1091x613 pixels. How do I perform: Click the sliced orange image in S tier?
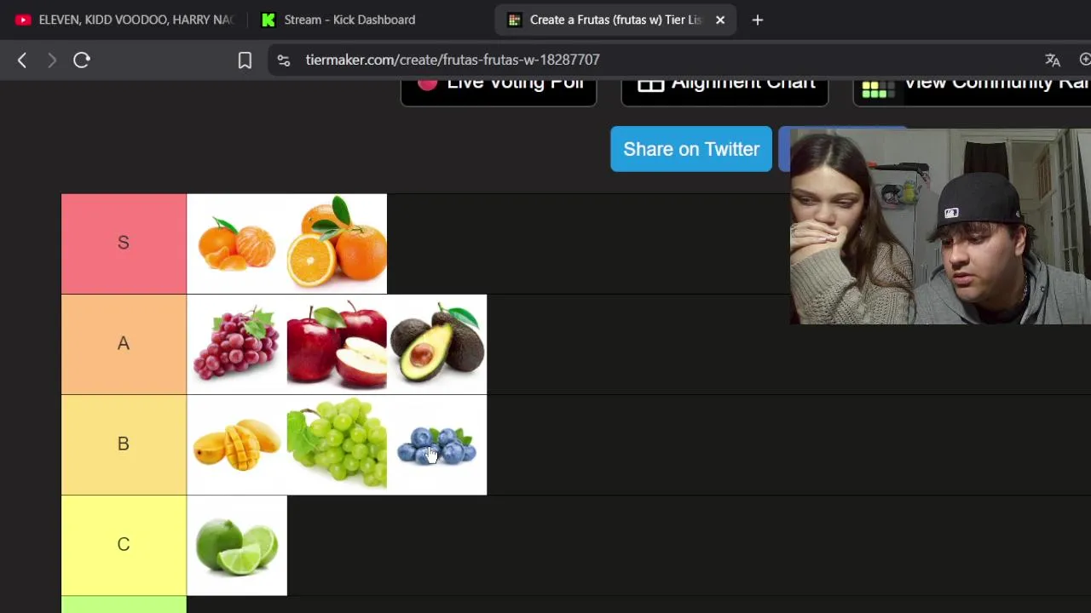point(337,243)
